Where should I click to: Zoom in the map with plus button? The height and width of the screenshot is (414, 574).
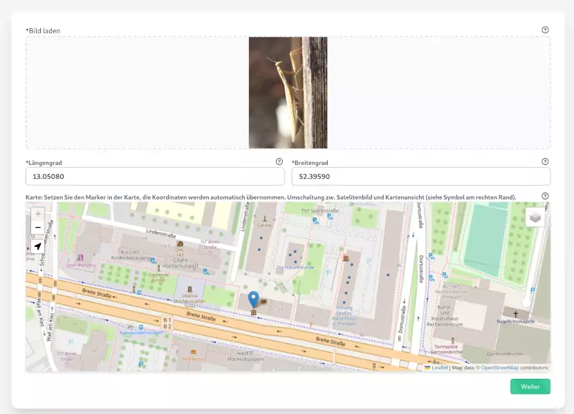pyautogui.click(x=38, y=214)
